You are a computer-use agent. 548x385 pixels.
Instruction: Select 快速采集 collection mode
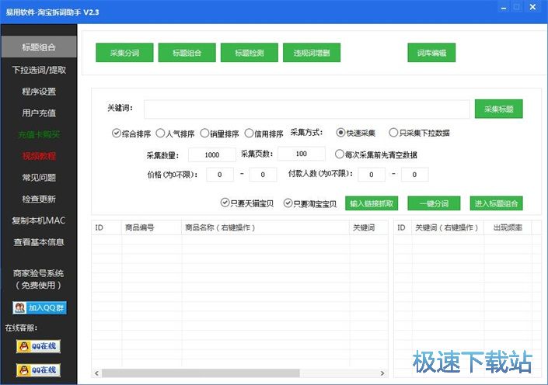pyautogui.click(x=355, y=133)
